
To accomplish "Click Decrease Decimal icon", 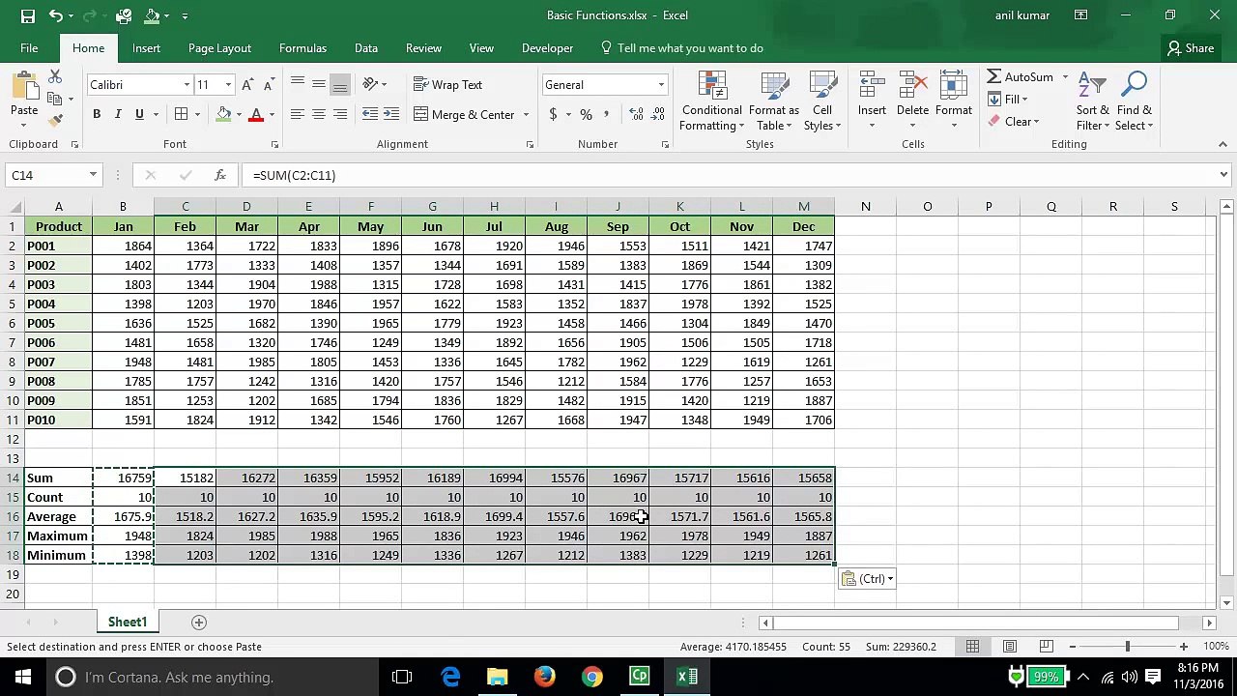I will pyautogui.click(x=659, y=114).
